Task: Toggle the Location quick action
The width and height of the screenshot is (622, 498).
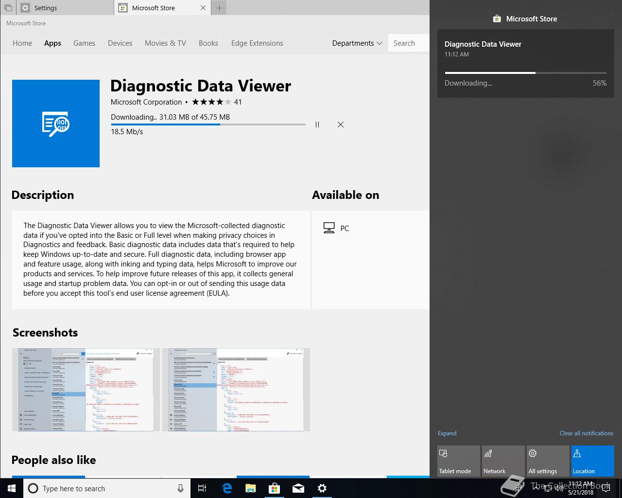Action: coord(593,461)
